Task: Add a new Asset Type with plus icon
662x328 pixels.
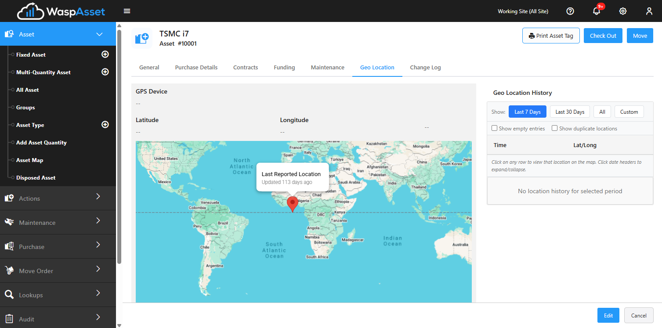Action: tap(105, 125)
